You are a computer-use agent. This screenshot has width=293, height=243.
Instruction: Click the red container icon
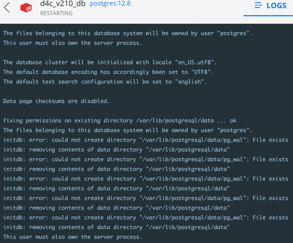(x=26, y=7)
